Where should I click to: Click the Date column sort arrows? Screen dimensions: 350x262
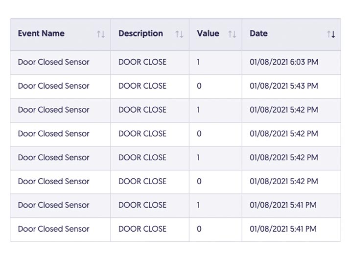click(x=331, y=34)
